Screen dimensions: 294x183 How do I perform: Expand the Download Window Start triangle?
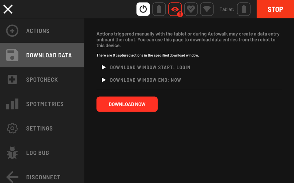coord(104,67)
